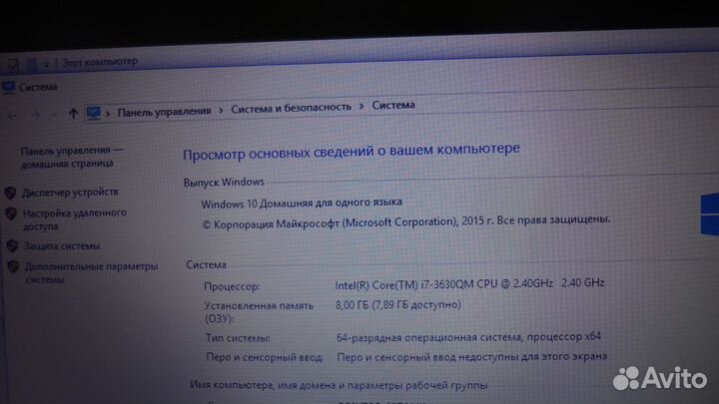Click the Тип системы label
This screenshot has width=719, height=404.
[x=238, y=338]
